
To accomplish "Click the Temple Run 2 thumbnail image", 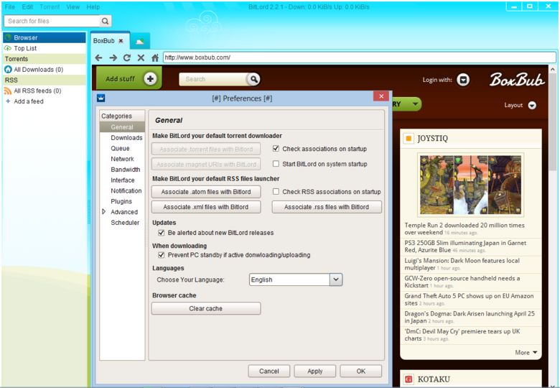I will coord(470,185).
